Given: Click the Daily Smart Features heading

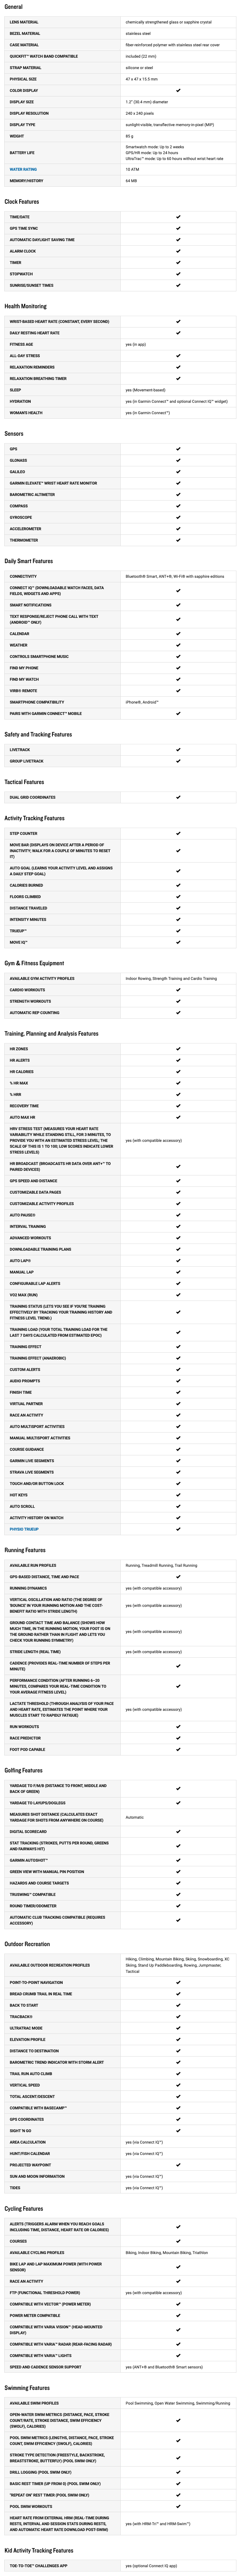Looking at the screenshot, I should tap(28, 561).
